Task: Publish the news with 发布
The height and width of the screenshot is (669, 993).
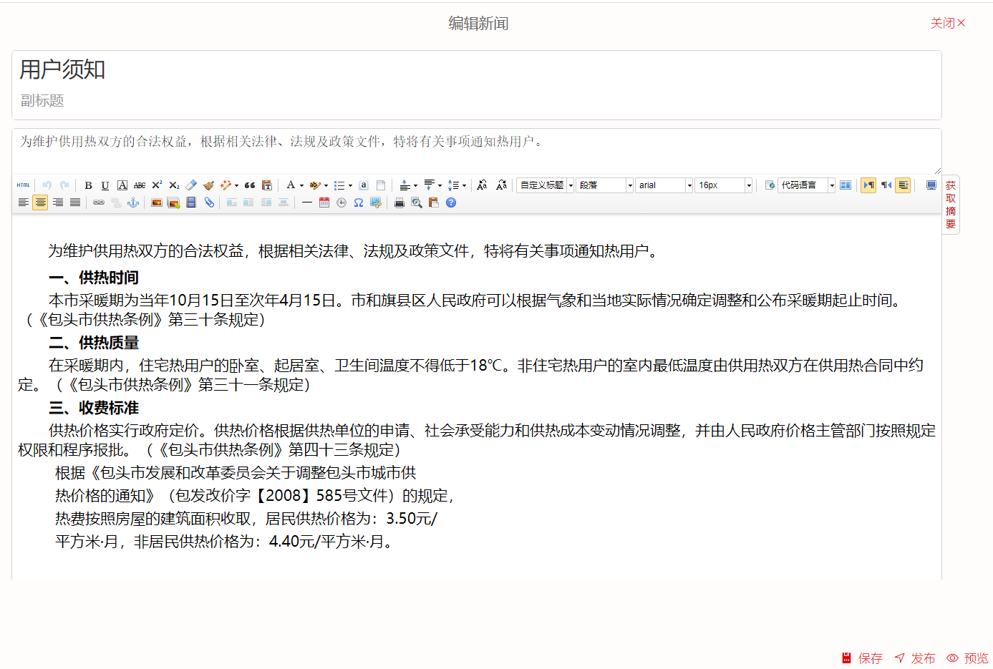Action: 922,658
